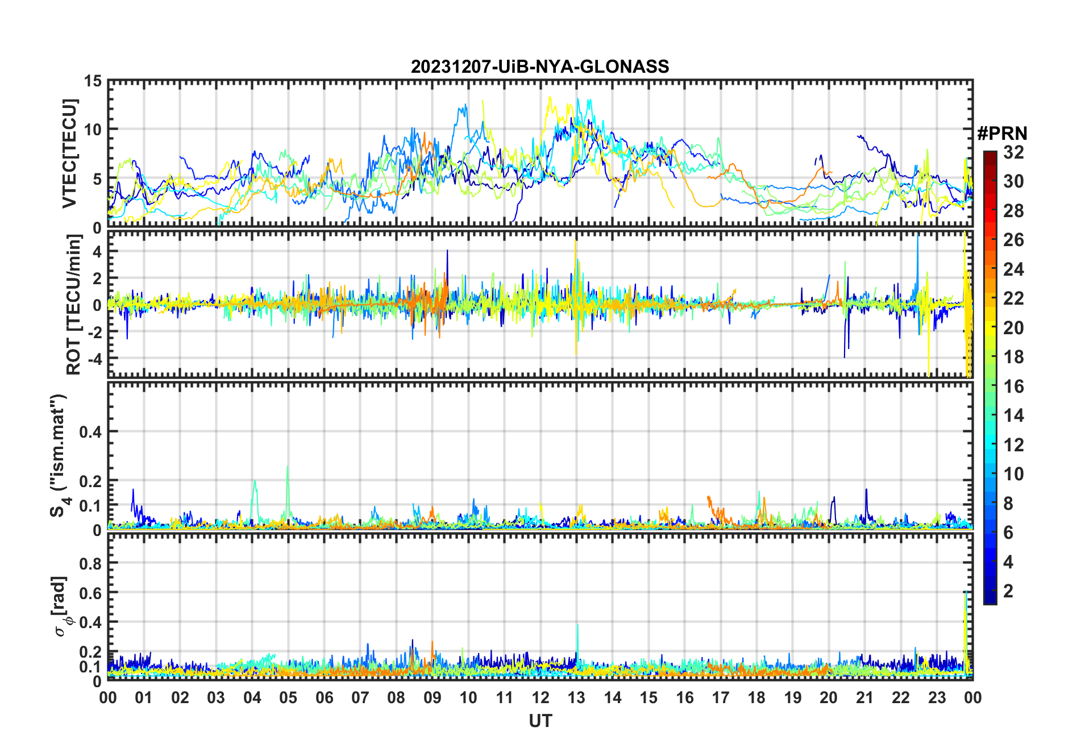
Task: Click the plot title 20231207-UiB-NYA-GLONASS
Action: [x=540, y=67]
